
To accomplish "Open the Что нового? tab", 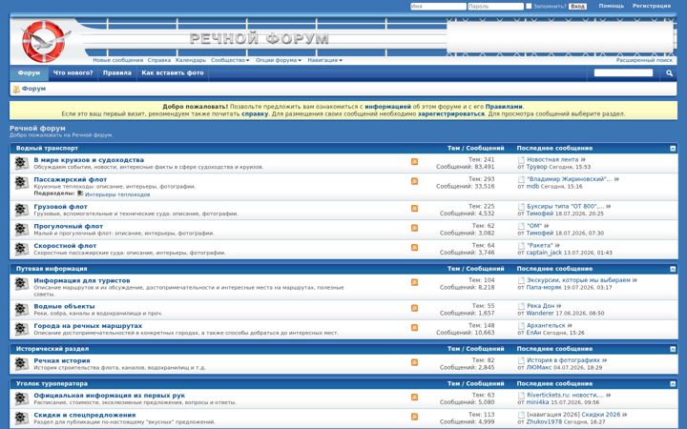I will 73,73.
